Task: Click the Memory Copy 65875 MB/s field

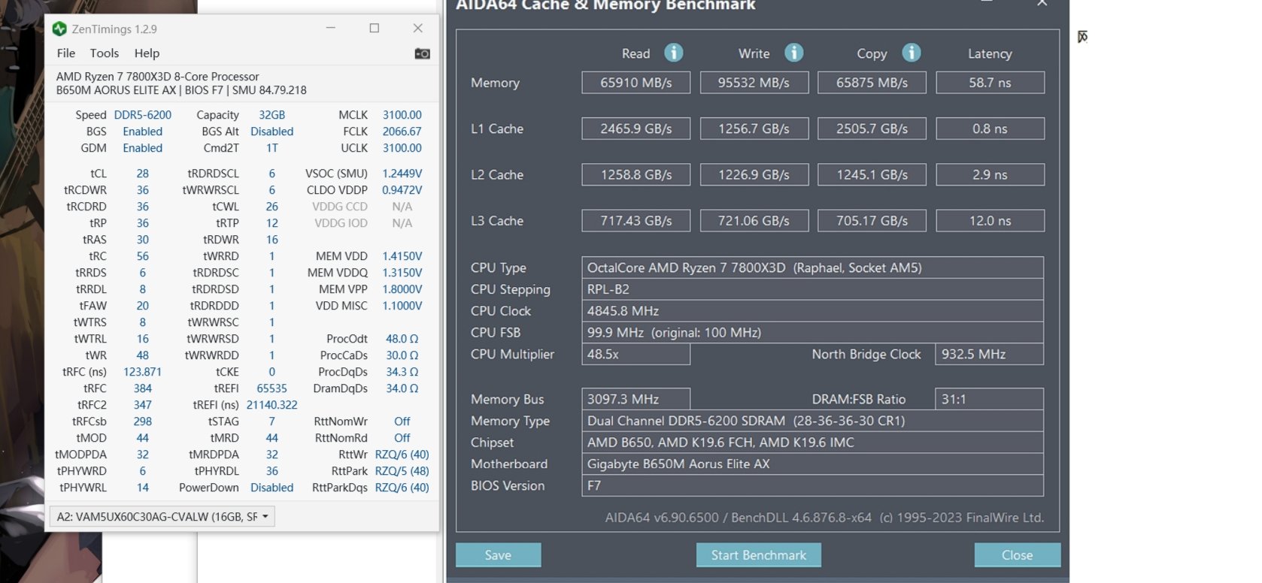Action: tap(872, 83)
